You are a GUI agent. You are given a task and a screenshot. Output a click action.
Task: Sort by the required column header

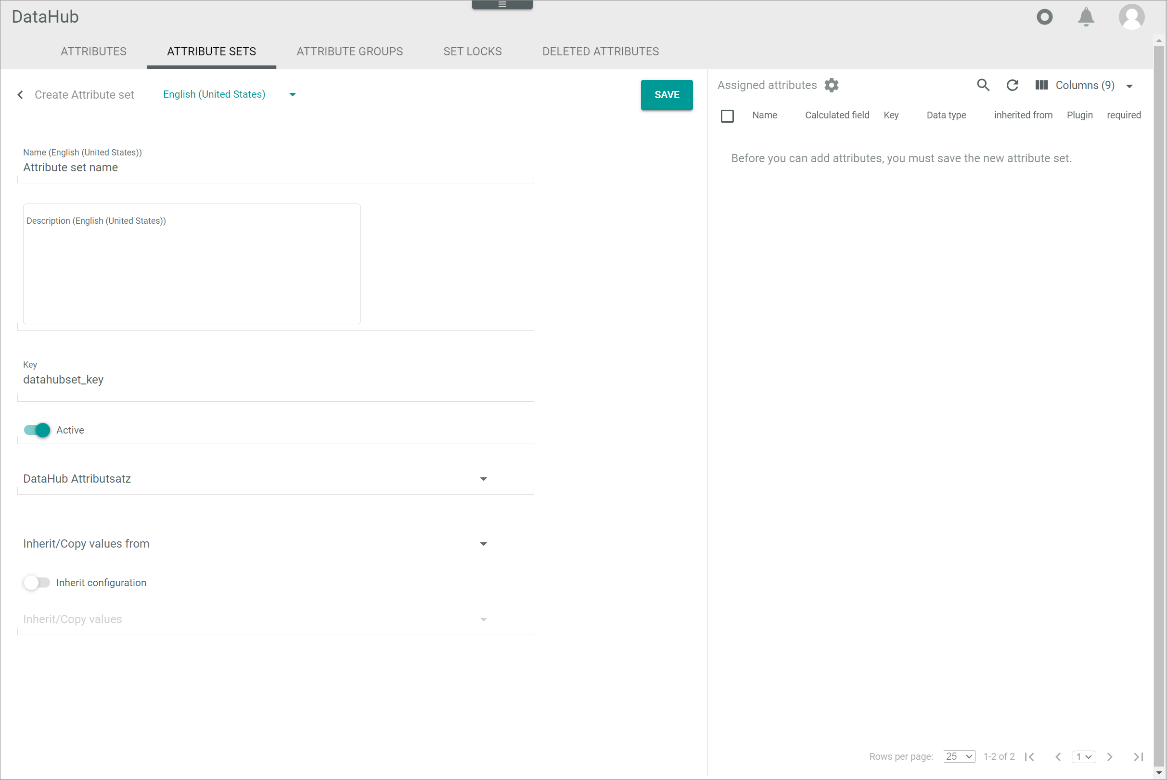tap(1124, 115)
